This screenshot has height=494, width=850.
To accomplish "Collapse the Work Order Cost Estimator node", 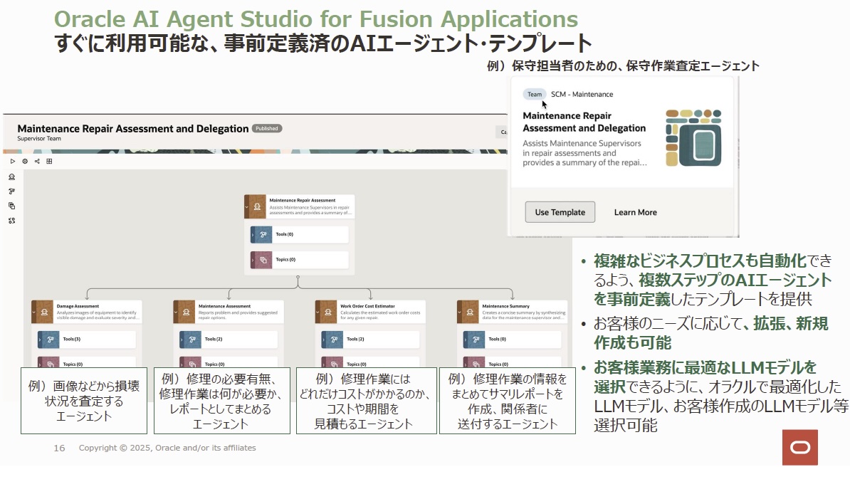I will click(x=318, y=311).
